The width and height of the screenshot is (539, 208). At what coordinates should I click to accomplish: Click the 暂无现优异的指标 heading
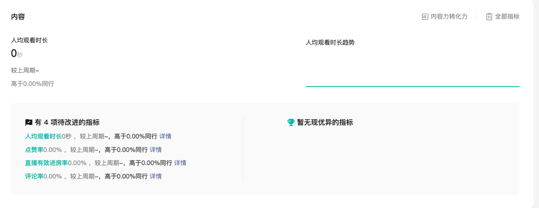click(x=325, y=122)
